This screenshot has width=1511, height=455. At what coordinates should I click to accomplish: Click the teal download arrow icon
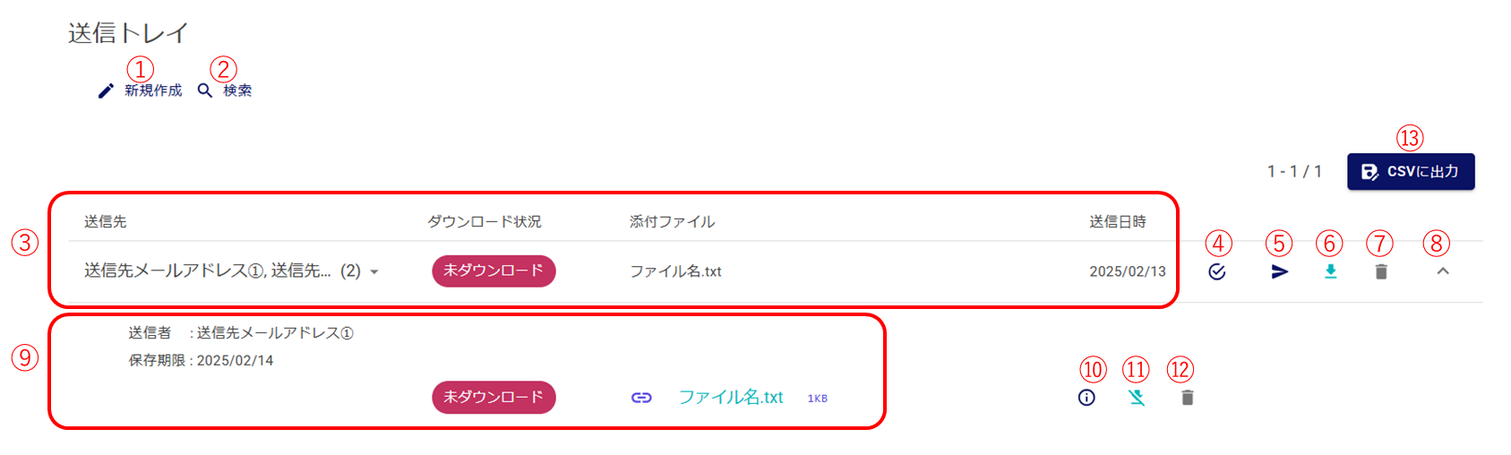tap(1330, 271)
